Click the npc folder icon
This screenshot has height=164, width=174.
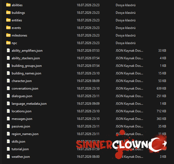click(x=8, y=43)
